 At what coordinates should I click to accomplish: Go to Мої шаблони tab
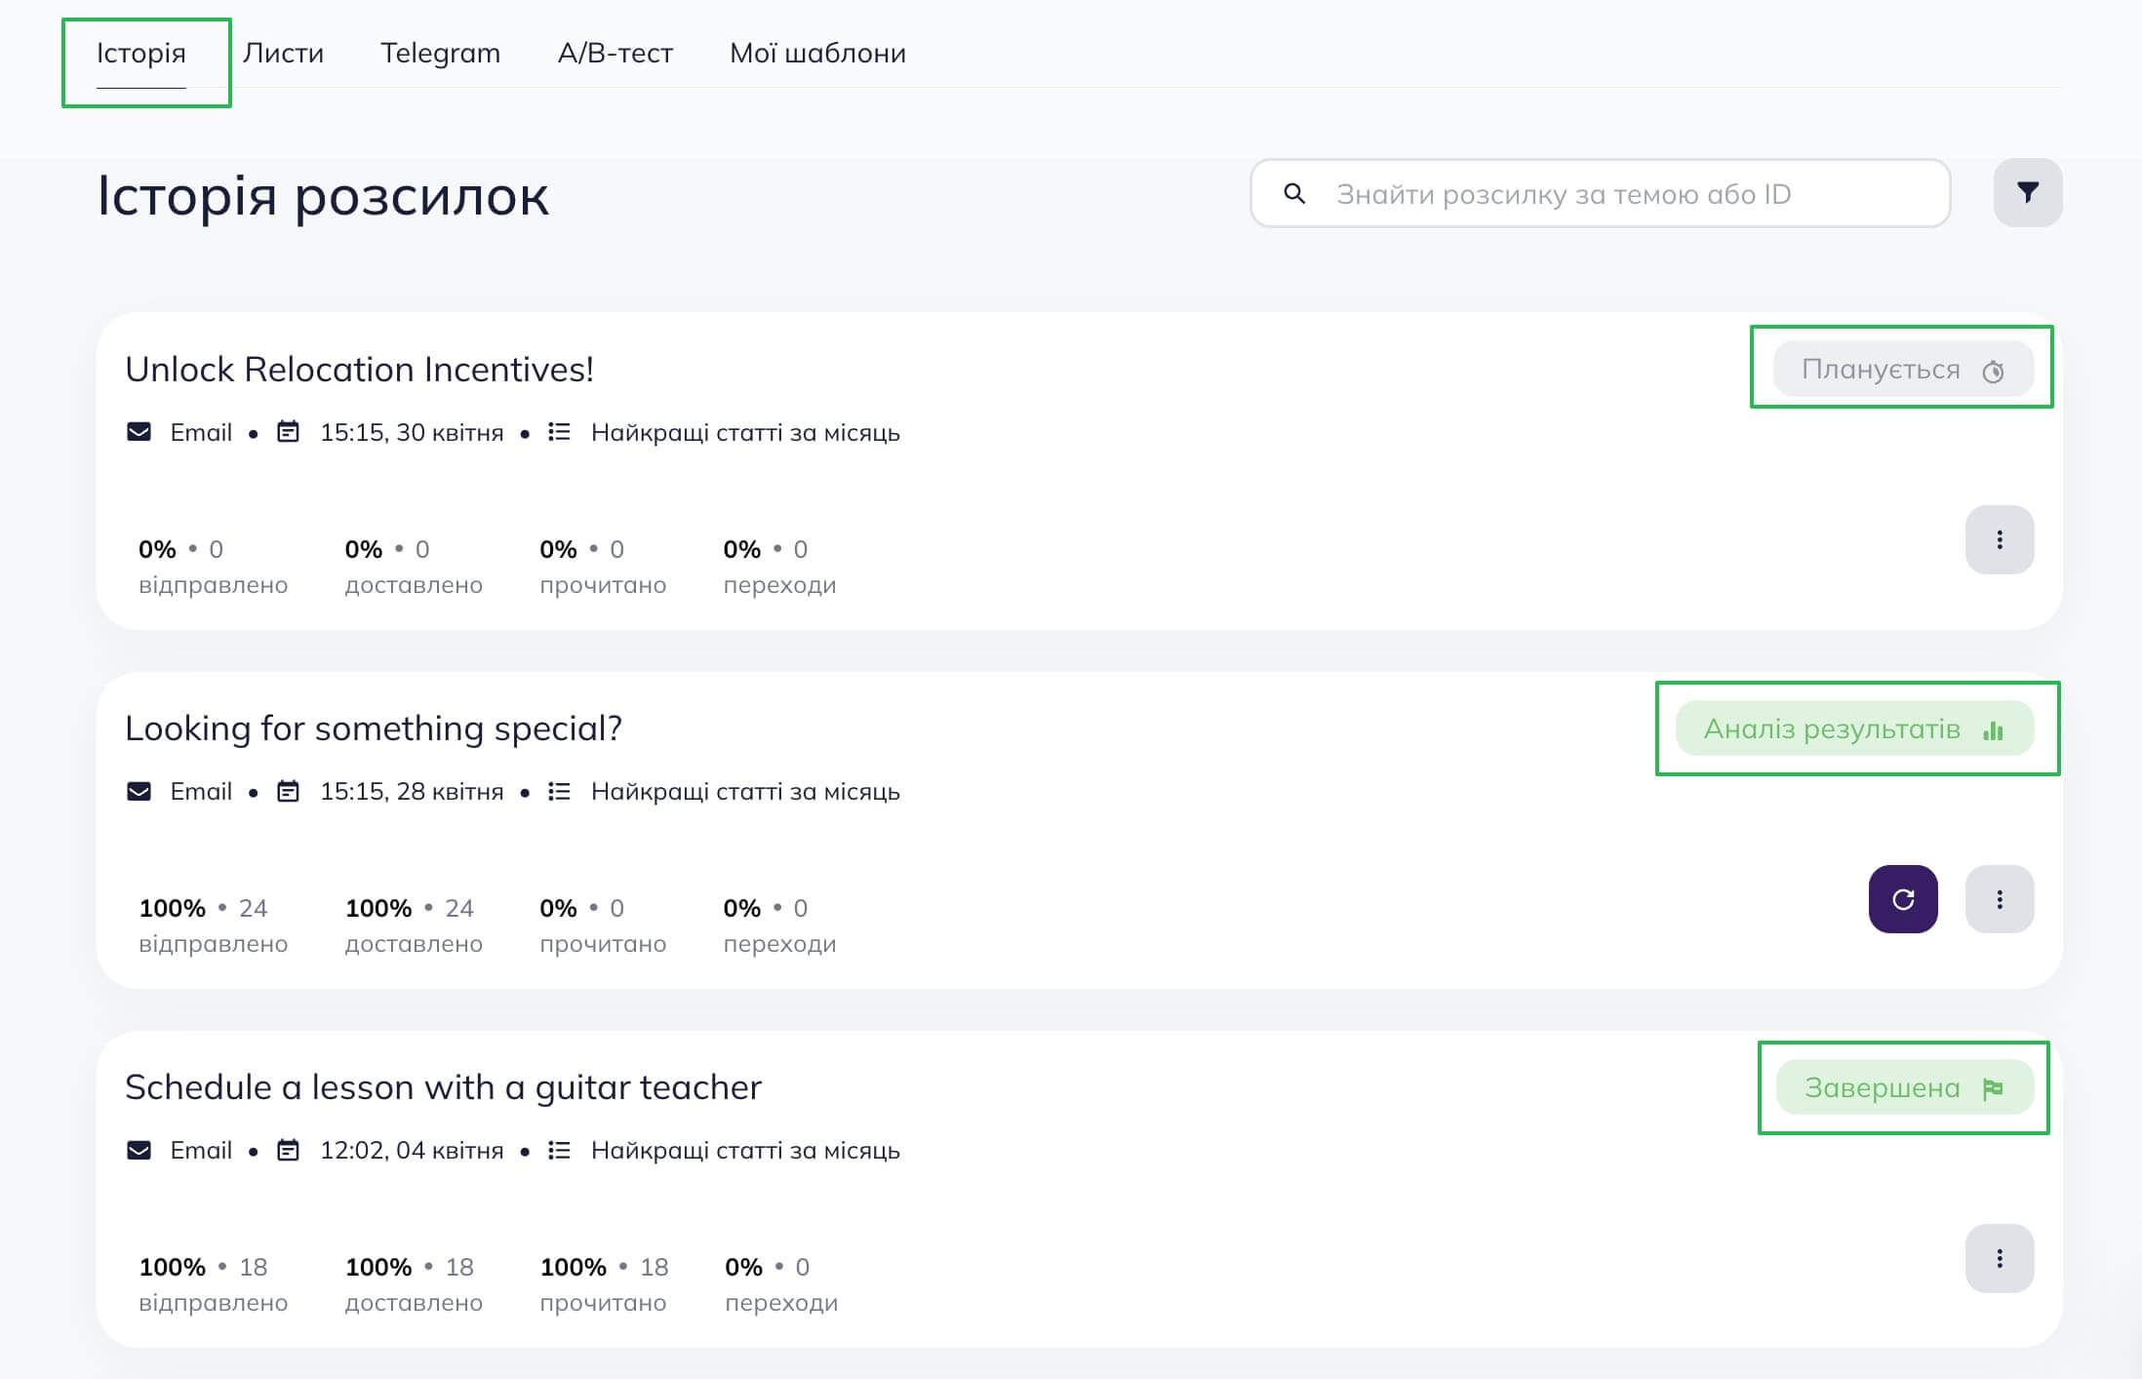tap(817, 53)
